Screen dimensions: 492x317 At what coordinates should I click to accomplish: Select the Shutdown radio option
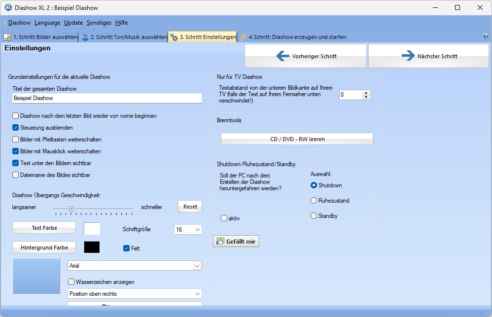point(314,185)
